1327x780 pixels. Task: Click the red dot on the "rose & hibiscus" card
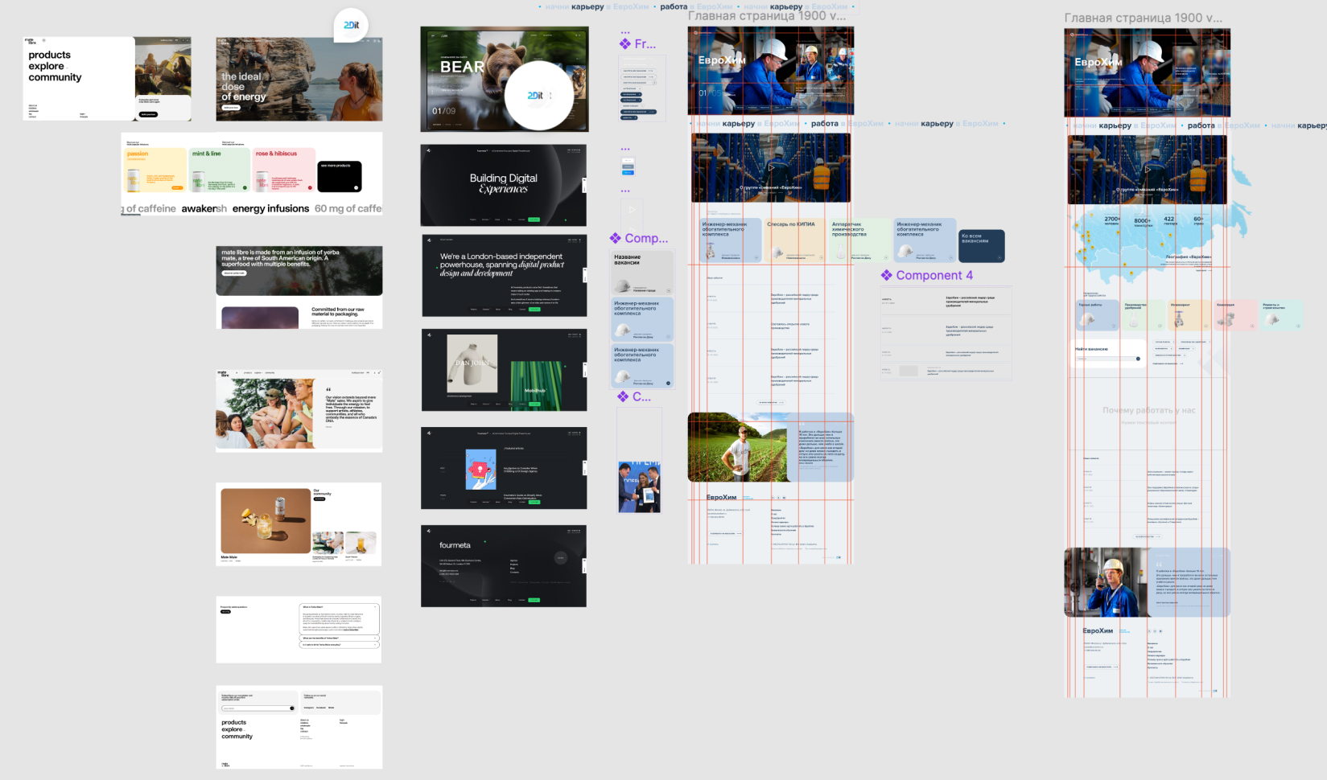point(310,187)
